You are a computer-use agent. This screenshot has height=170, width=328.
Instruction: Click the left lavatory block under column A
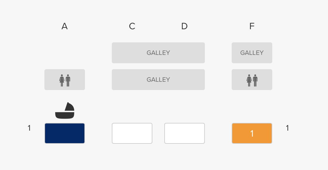click(65, 80)
